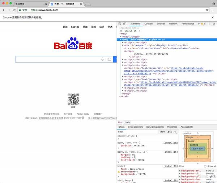
Task: Add a new style rule with plus icon
Action: 175,132
